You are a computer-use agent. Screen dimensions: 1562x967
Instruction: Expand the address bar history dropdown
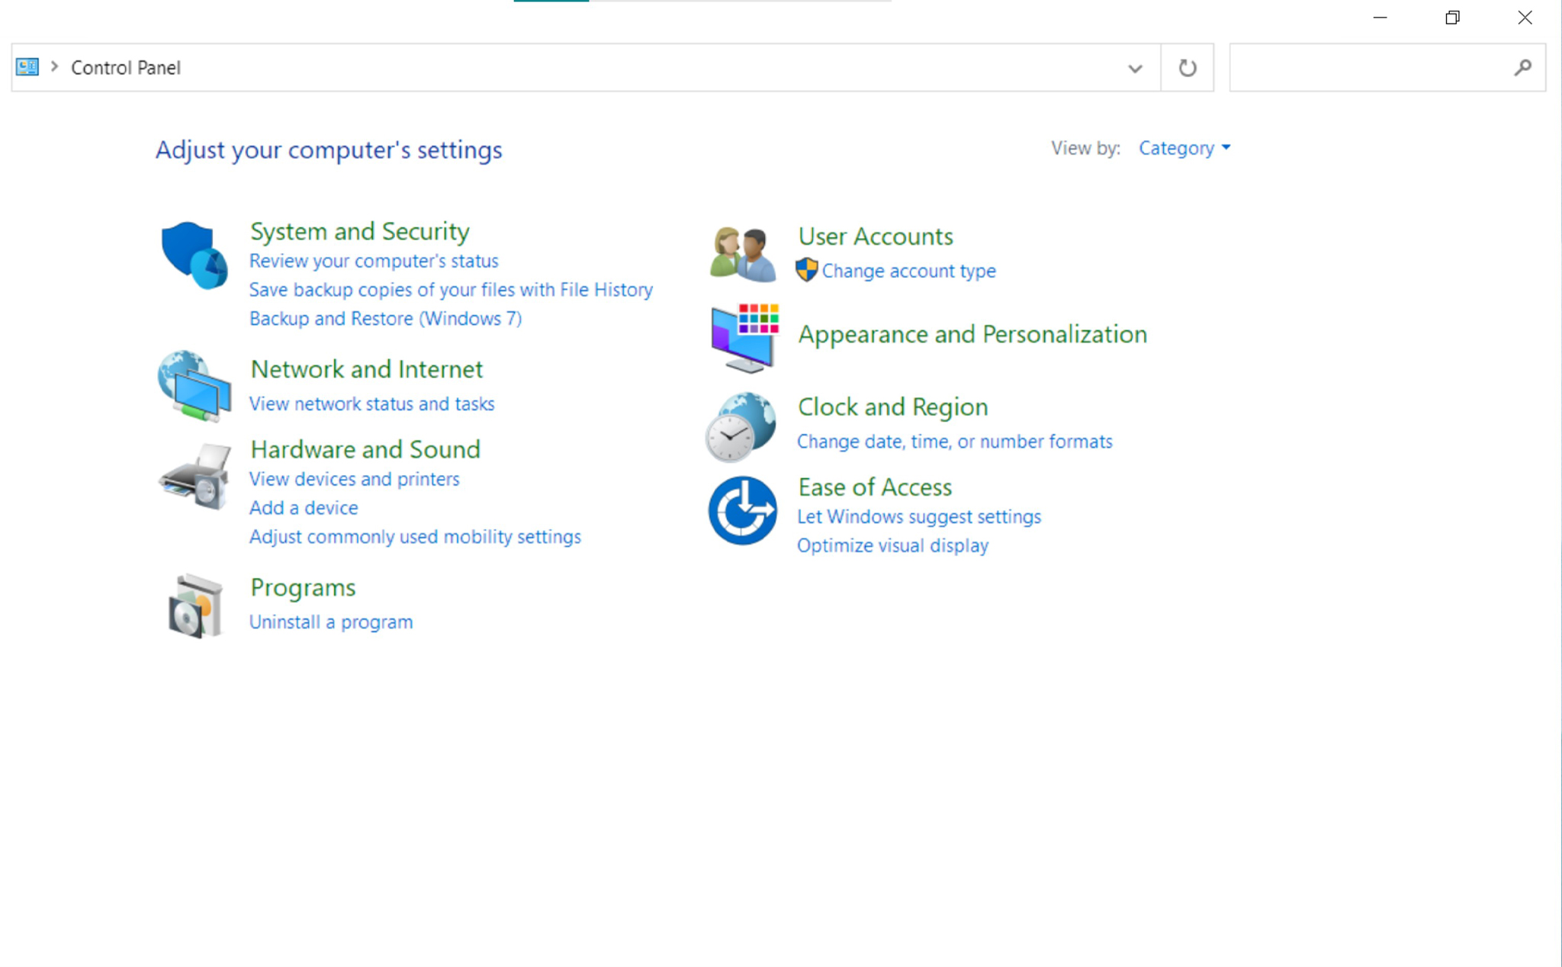click(x=1135, y=69)
